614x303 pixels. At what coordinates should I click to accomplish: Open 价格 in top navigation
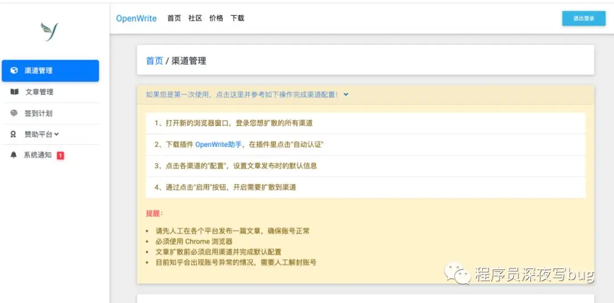pyautogui.click(x=216, y=18)
